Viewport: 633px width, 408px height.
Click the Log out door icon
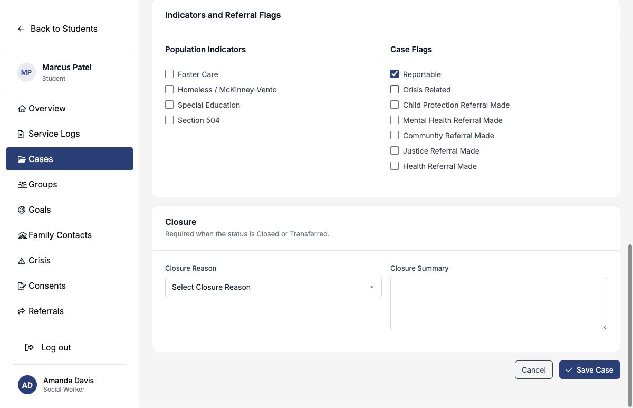click(30, 347)
